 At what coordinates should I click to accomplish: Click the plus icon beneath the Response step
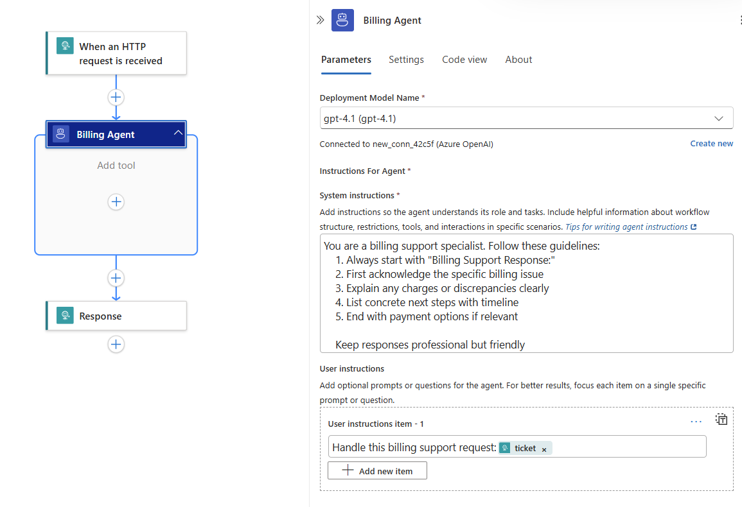pos(116,344)
